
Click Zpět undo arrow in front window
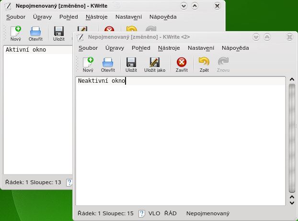point(204,62)
